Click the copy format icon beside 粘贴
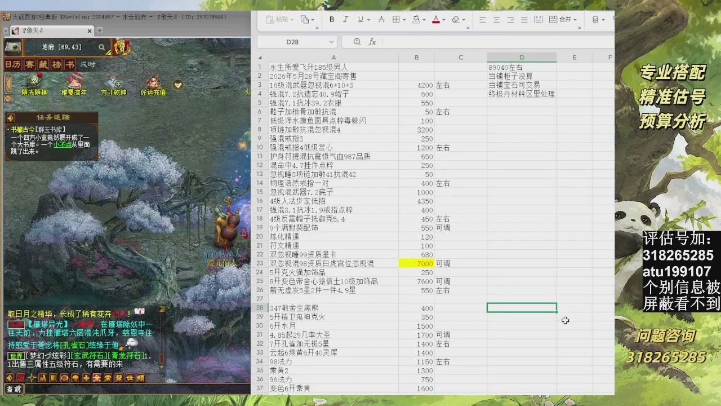 [x=304, y=19]
